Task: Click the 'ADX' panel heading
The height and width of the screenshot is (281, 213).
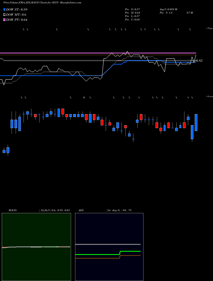Action: click(x=81, y=210)
